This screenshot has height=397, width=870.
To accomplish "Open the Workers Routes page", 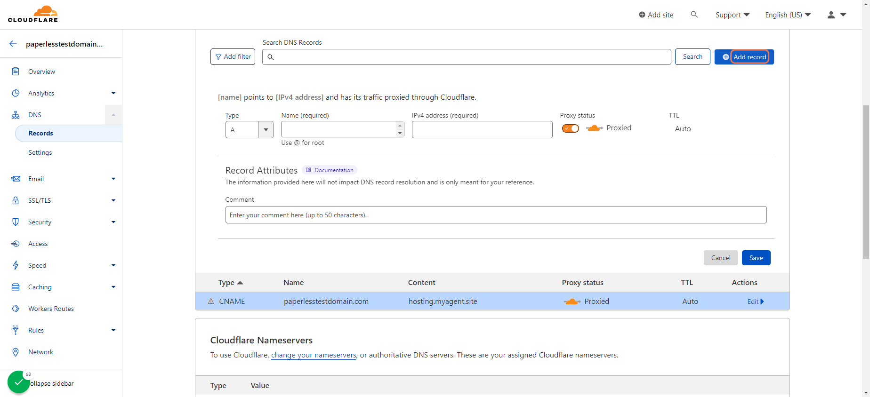I will 51,309.
